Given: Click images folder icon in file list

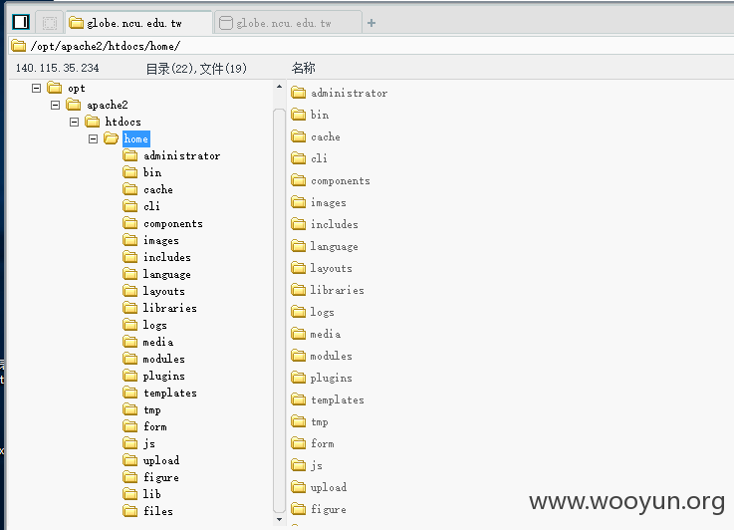Looking at the screenshot, I should point(298,202).
